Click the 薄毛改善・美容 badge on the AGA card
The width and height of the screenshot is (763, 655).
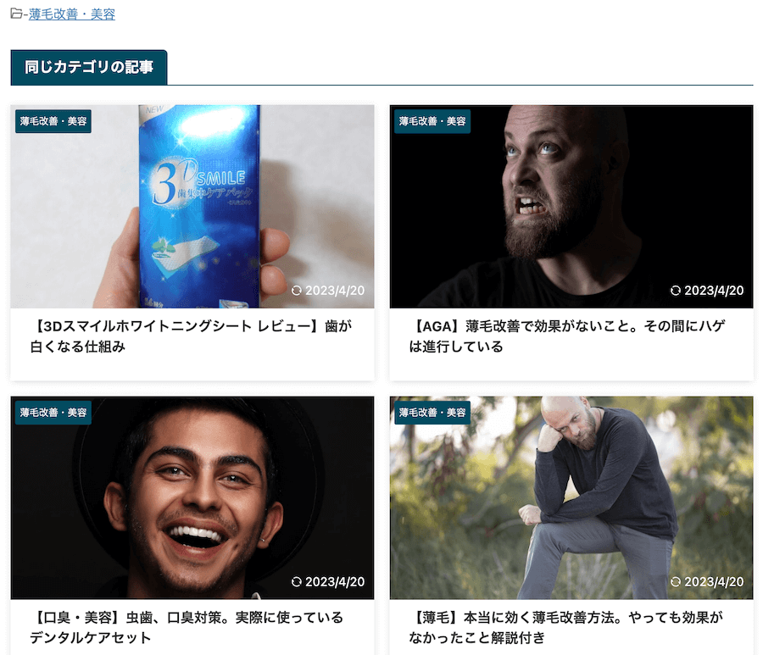[432, 121]
